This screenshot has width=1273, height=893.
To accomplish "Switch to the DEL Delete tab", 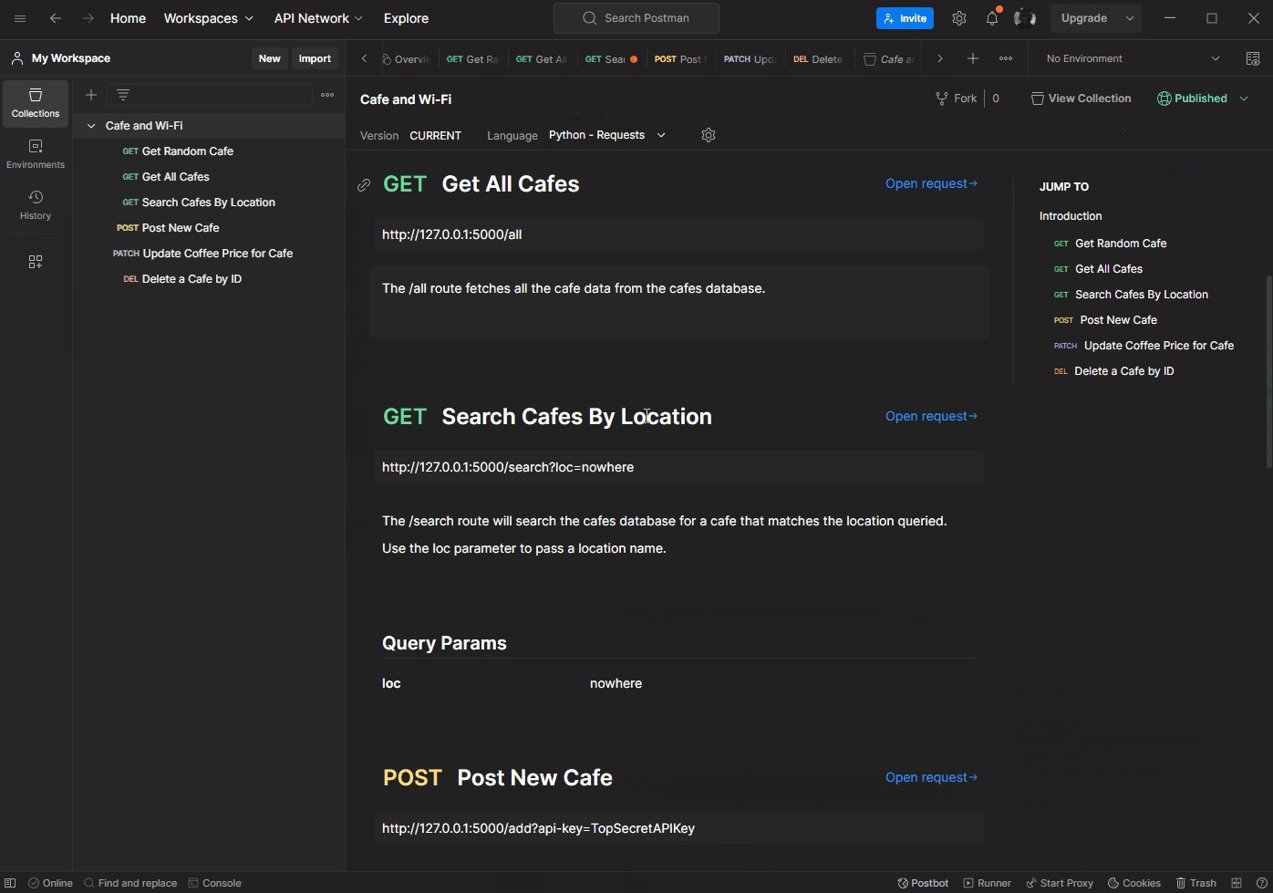I will click(818, 59).
